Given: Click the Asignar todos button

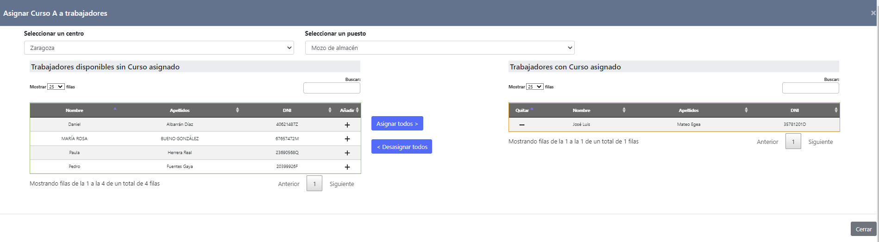Looking at the screenshot, I should click(397, 124).
